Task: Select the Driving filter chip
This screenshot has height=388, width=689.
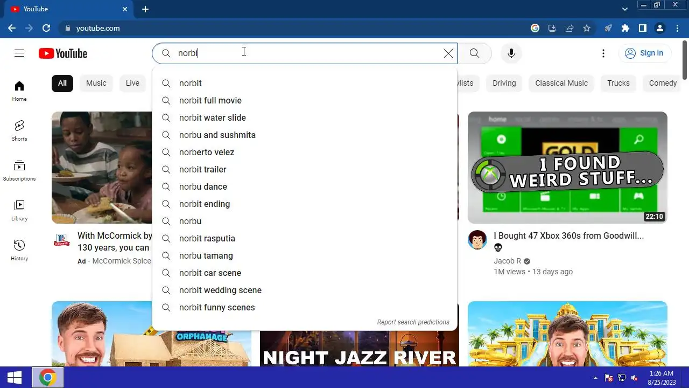Action: tap(504, 83)
